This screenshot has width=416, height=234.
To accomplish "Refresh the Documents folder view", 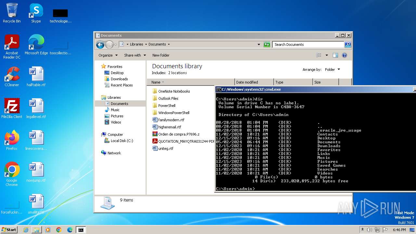I will click(267, 45).
